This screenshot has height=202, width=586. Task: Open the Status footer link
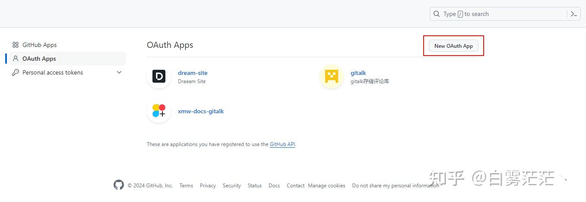pyautogui.click(x=255, y=186)
